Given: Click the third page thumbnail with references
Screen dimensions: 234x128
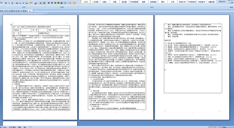Looking at the screenshot, I should tap(192, 67).
